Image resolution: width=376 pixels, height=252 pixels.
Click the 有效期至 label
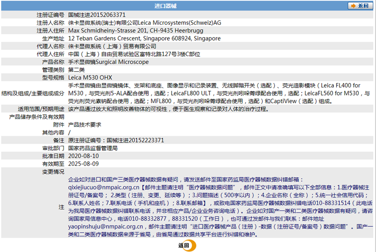coord(53,164)
